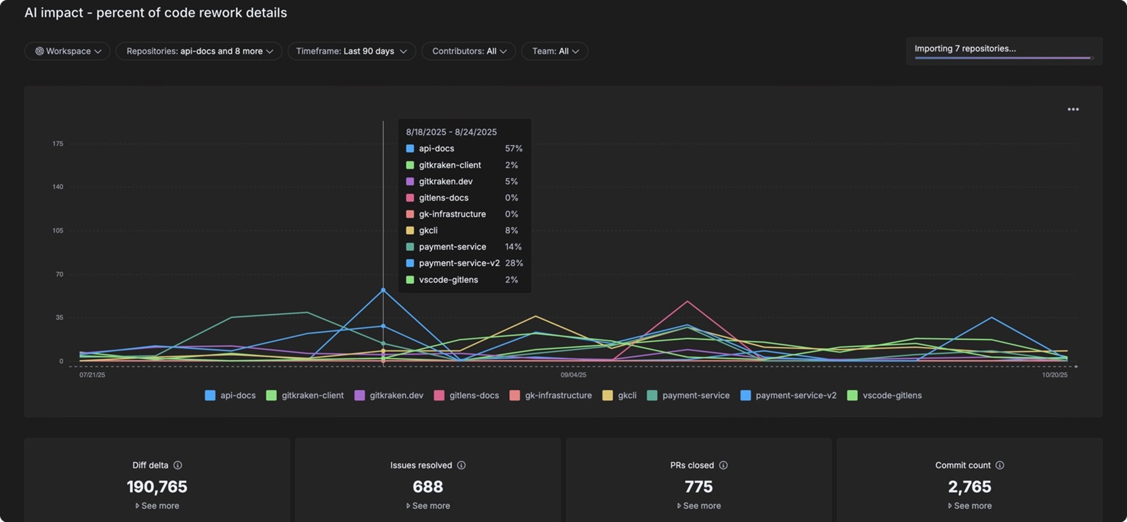This screenshot has height=522, width=1127.
Task: Open the Repositories filter dropdown
Action: point(199,51)
